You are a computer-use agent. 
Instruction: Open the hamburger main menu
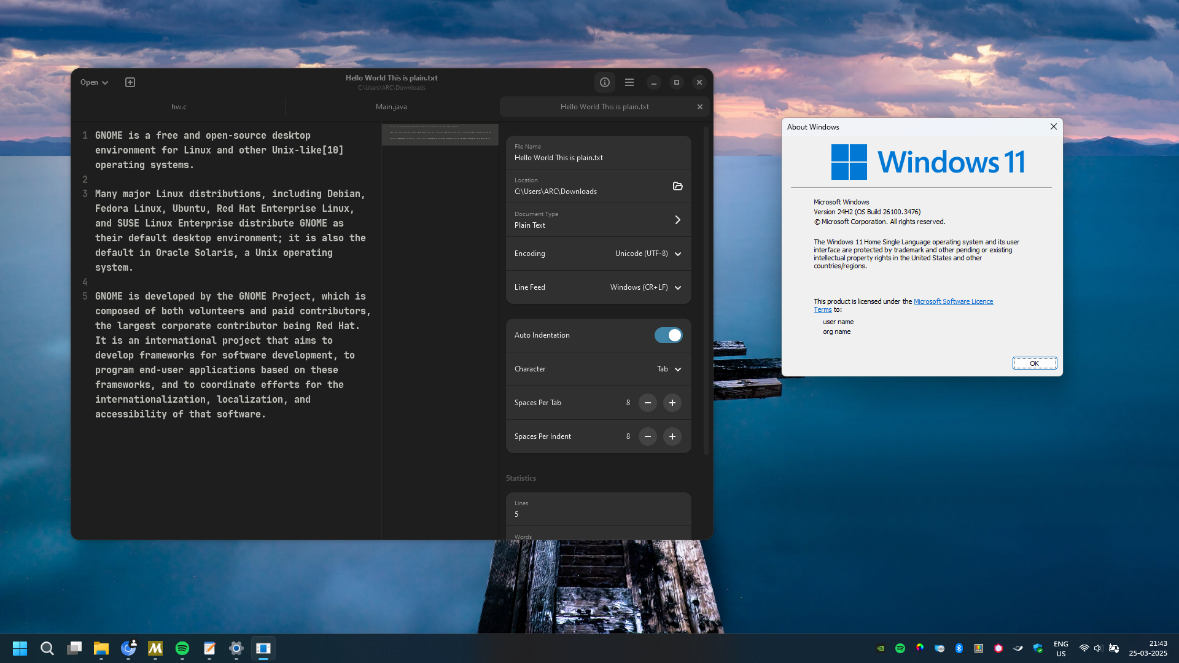click(x=629, y=82)
